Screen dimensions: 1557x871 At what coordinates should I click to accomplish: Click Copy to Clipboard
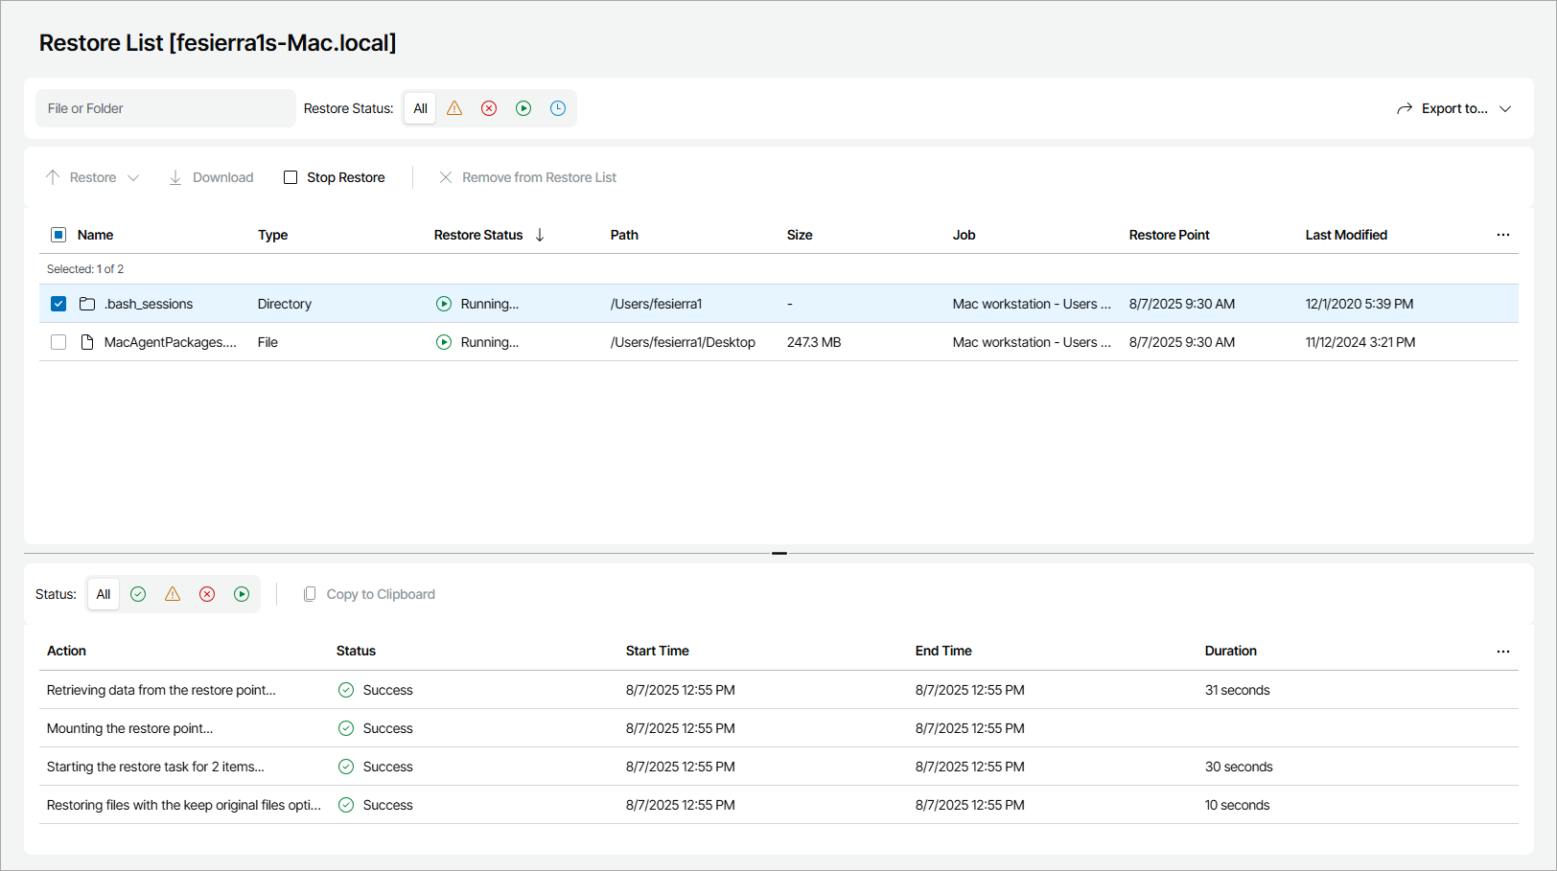[369, 594]
